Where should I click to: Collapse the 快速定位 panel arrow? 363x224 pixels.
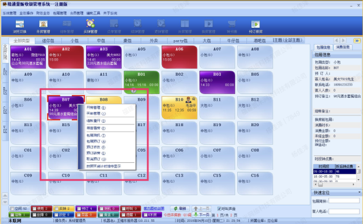pyautogui.click(x=359, y=192)
